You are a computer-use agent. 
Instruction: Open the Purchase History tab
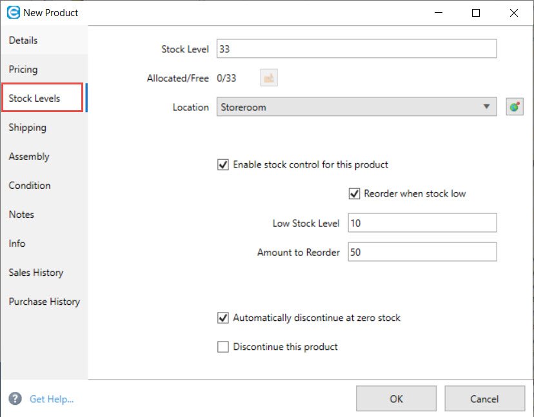44,302
